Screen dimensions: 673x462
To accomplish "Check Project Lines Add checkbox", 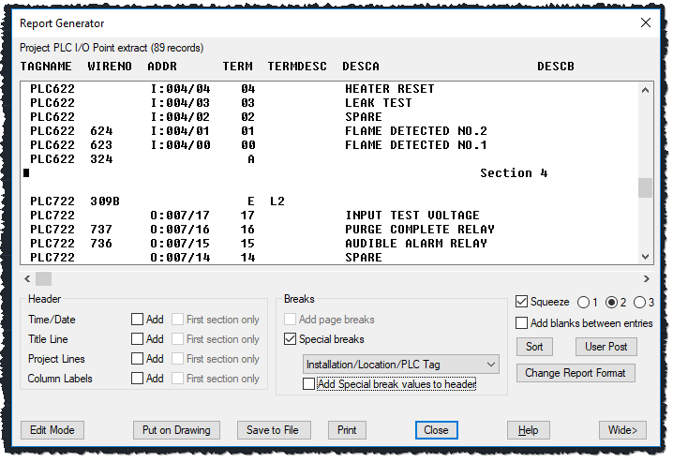I will (137, 359).
